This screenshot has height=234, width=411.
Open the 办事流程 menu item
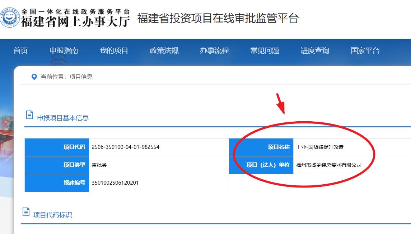214,50
